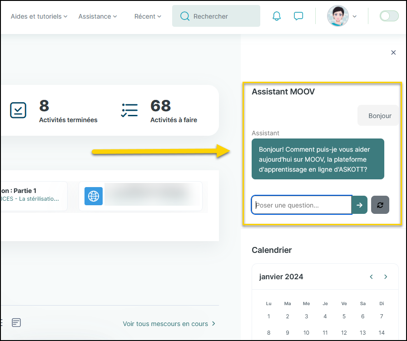407x341 pixels.
Task: Click the summary view icon at bottom left
Action: (x=16, y=322)
